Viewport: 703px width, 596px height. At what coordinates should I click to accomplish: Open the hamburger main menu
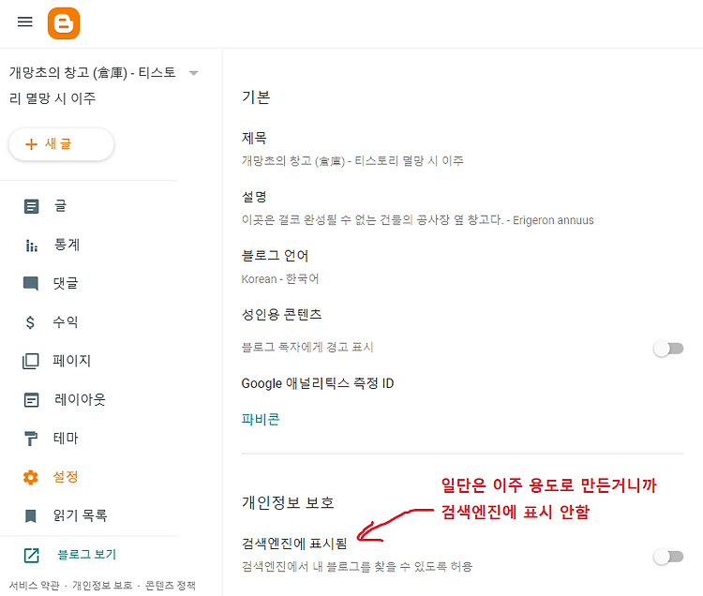25,22
